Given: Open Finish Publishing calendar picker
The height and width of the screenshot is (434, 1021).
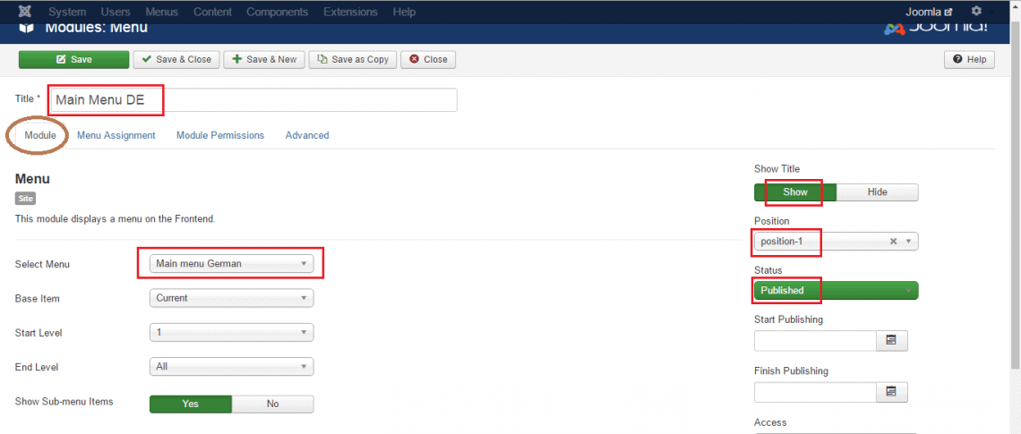Looking at the screenshot, I should coord(891,392).
